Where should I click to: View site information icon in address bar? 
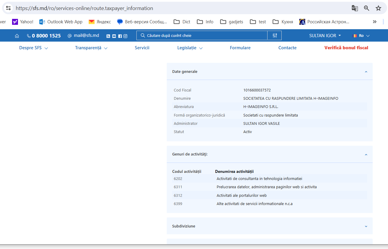(x=9, y=8)
